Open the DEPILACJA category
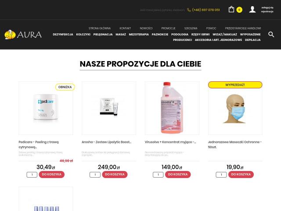Viewport: 281px width, 211px height. 253,40
